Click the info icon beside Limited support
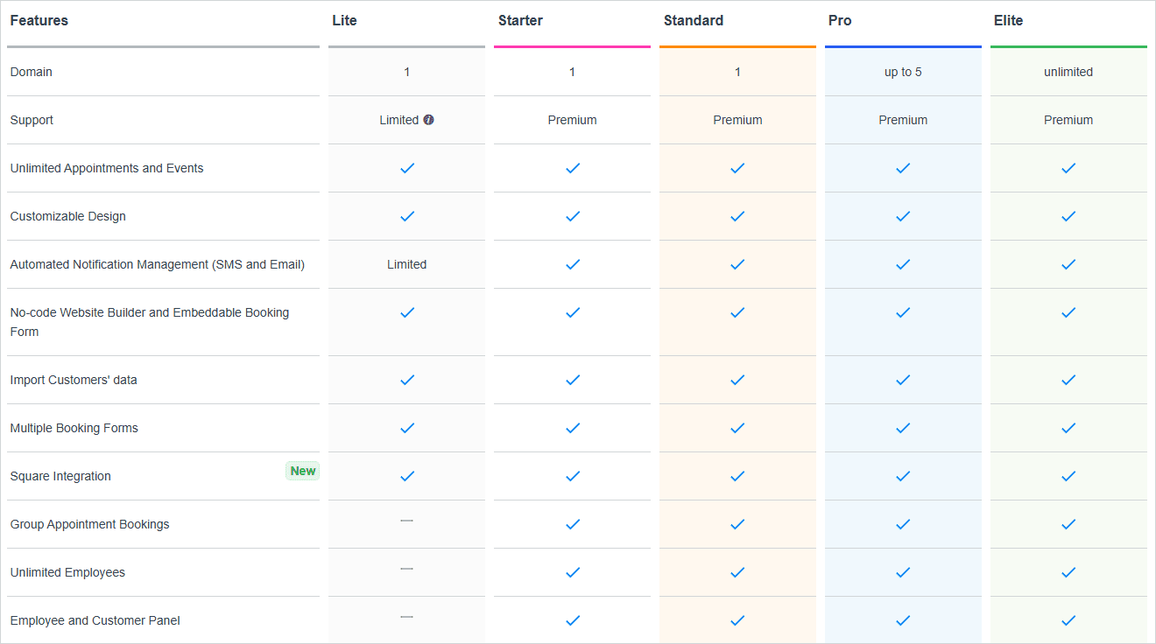Viewport: 1156px width, 644px height. 428,120
